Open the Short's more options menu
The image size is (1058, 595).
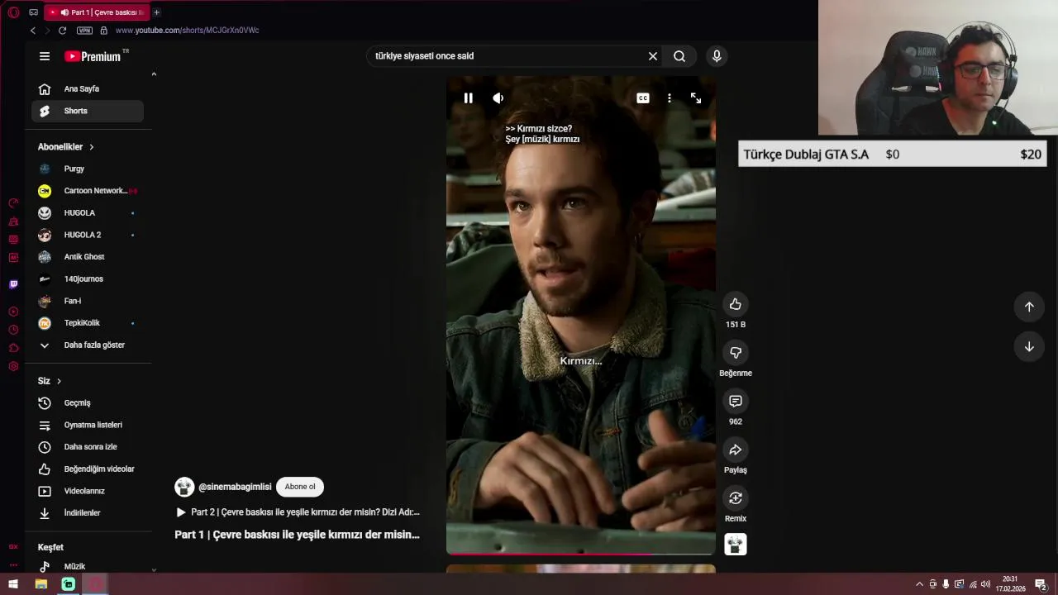click(x=670, y=98)
